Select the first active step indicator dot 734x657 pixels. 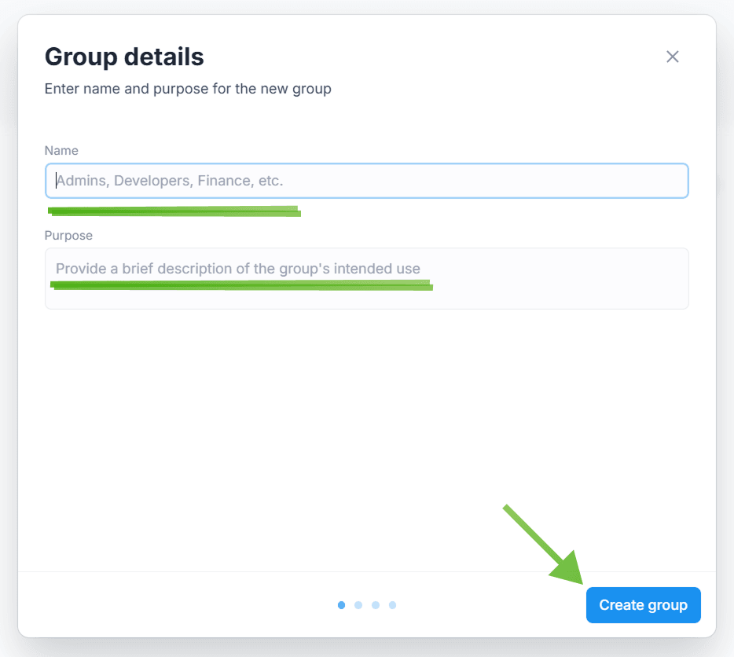[x=341, y=605]
